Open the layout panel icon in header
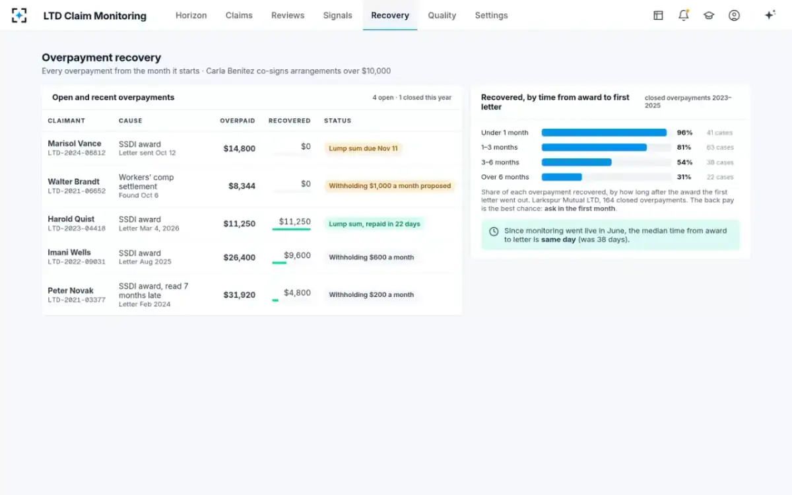792x495 pixels. (x=658, y=15)
